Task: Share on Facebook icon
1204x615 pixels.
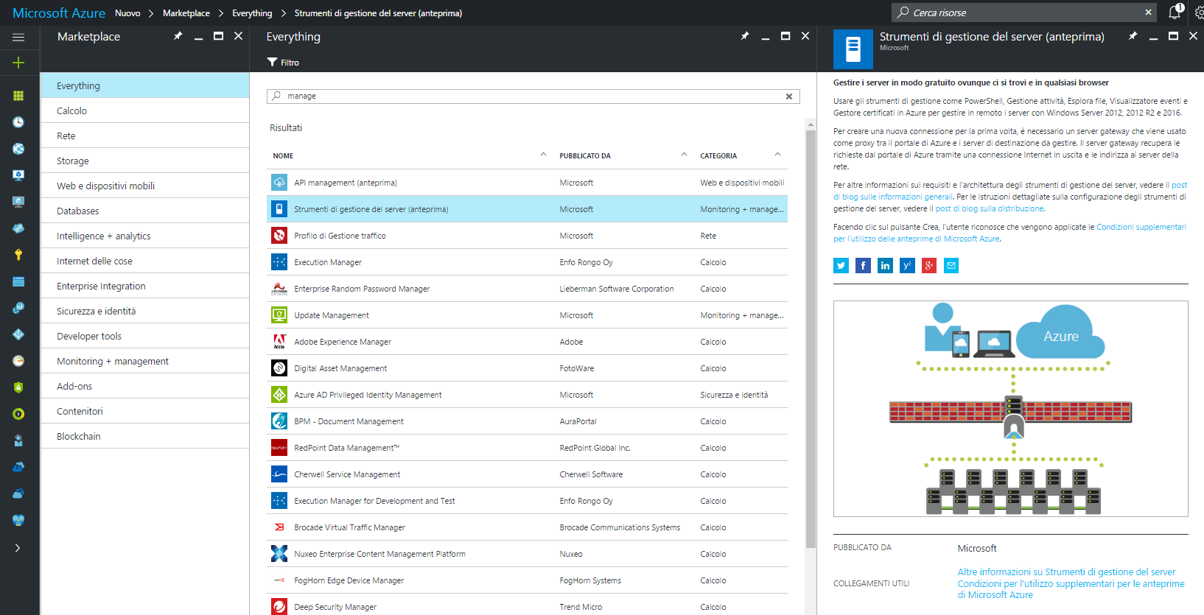Action: (x=863, y=265)
